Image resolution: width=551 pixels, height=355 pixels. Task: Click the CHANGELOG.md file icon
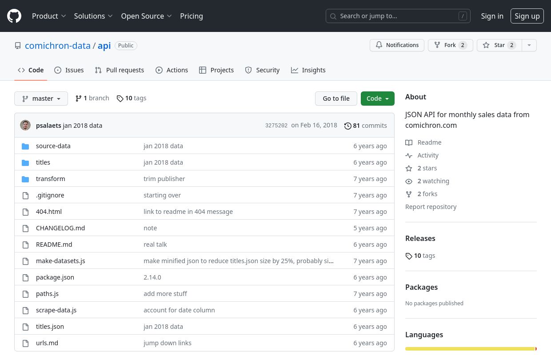tap(25, 228)
